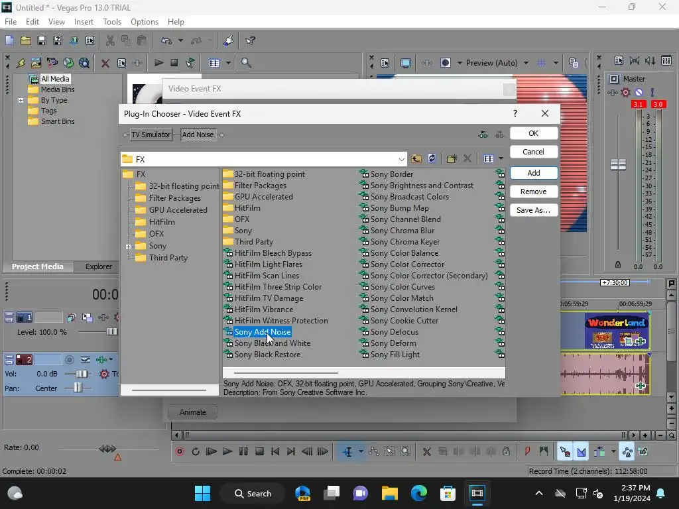Click the Play button in transport bar
This screenshot has height=509, width=679.
(227, 451)
